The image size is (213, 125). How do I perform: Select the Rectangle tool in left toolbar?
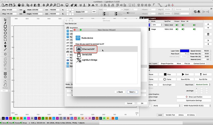[x=5, y=27]
